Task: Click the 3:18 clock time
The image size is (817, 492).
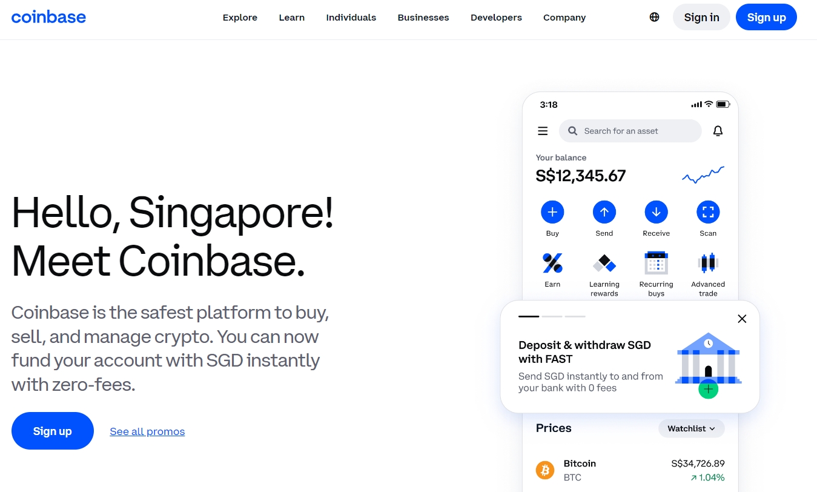Action: pyautogui.click(x=549, y=105)
